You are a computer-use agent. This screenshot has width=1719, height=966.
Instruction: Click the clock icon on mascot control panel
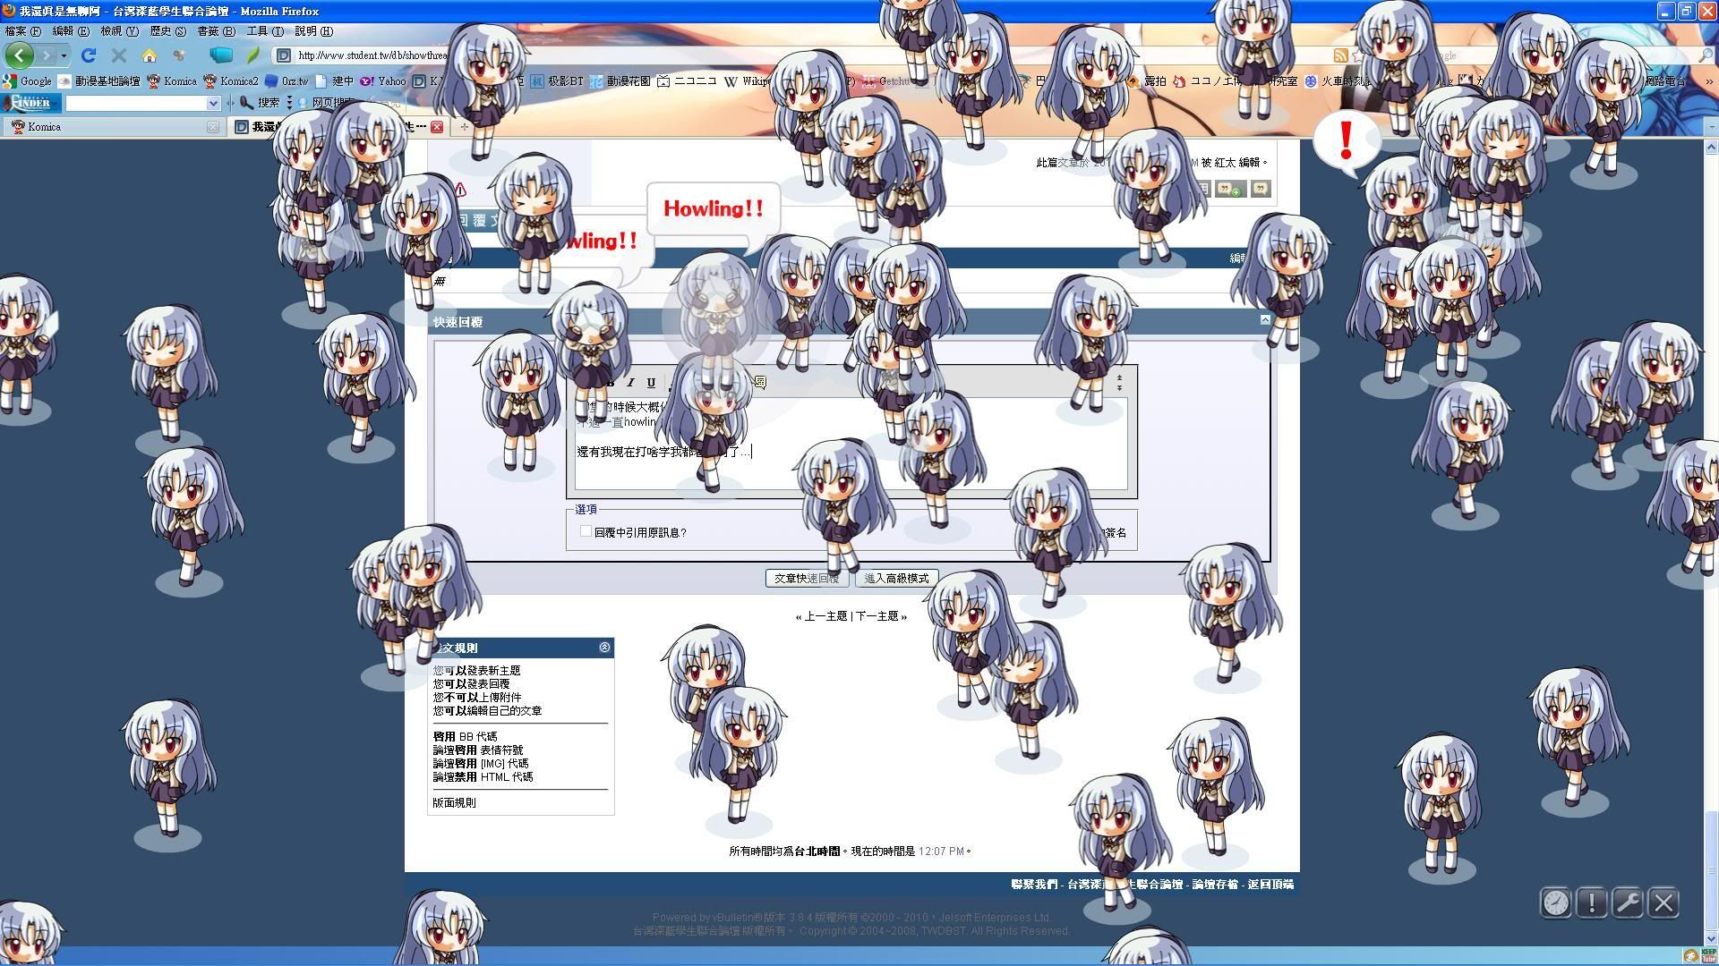coord(1556,902)
